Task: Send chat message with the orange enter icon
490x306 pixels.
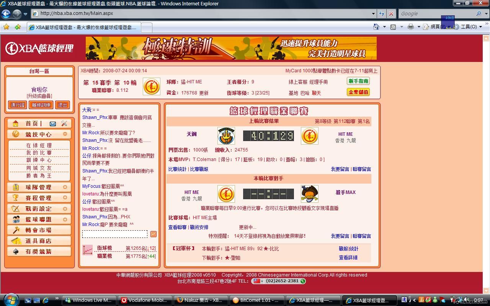Action: click(x=153, y=234)
